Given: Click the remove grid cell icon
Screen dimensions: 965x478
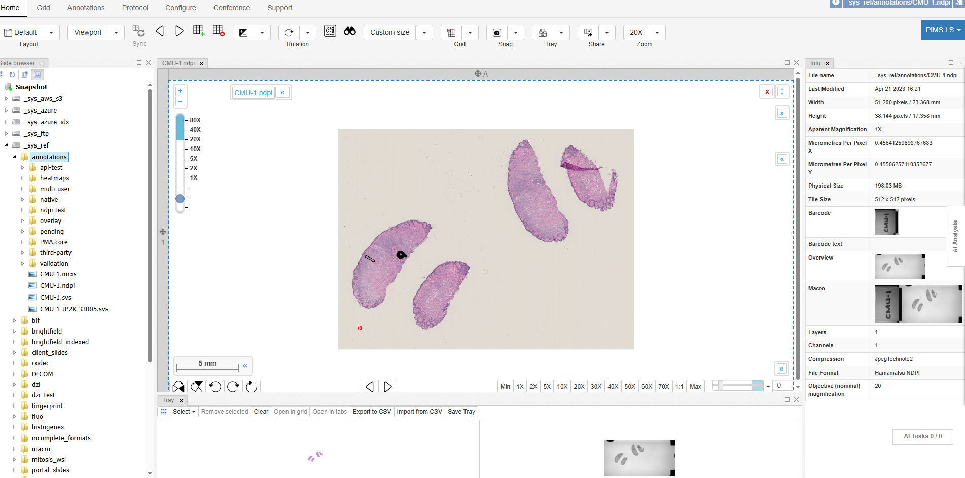Looking at the screenshot, I should (x=218, y=31).
